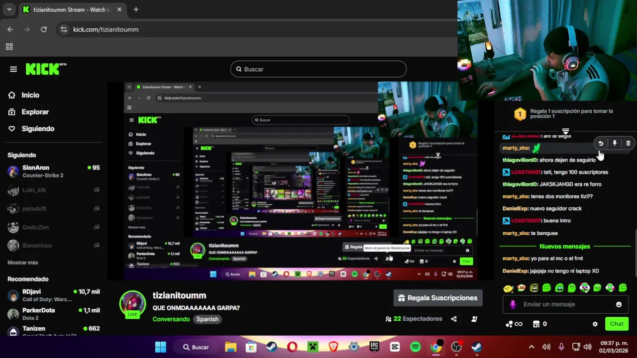Viewport: 637px width, 358px height.
Task: Open RDjavi recommended channel
Action: [x=54, y=295]
